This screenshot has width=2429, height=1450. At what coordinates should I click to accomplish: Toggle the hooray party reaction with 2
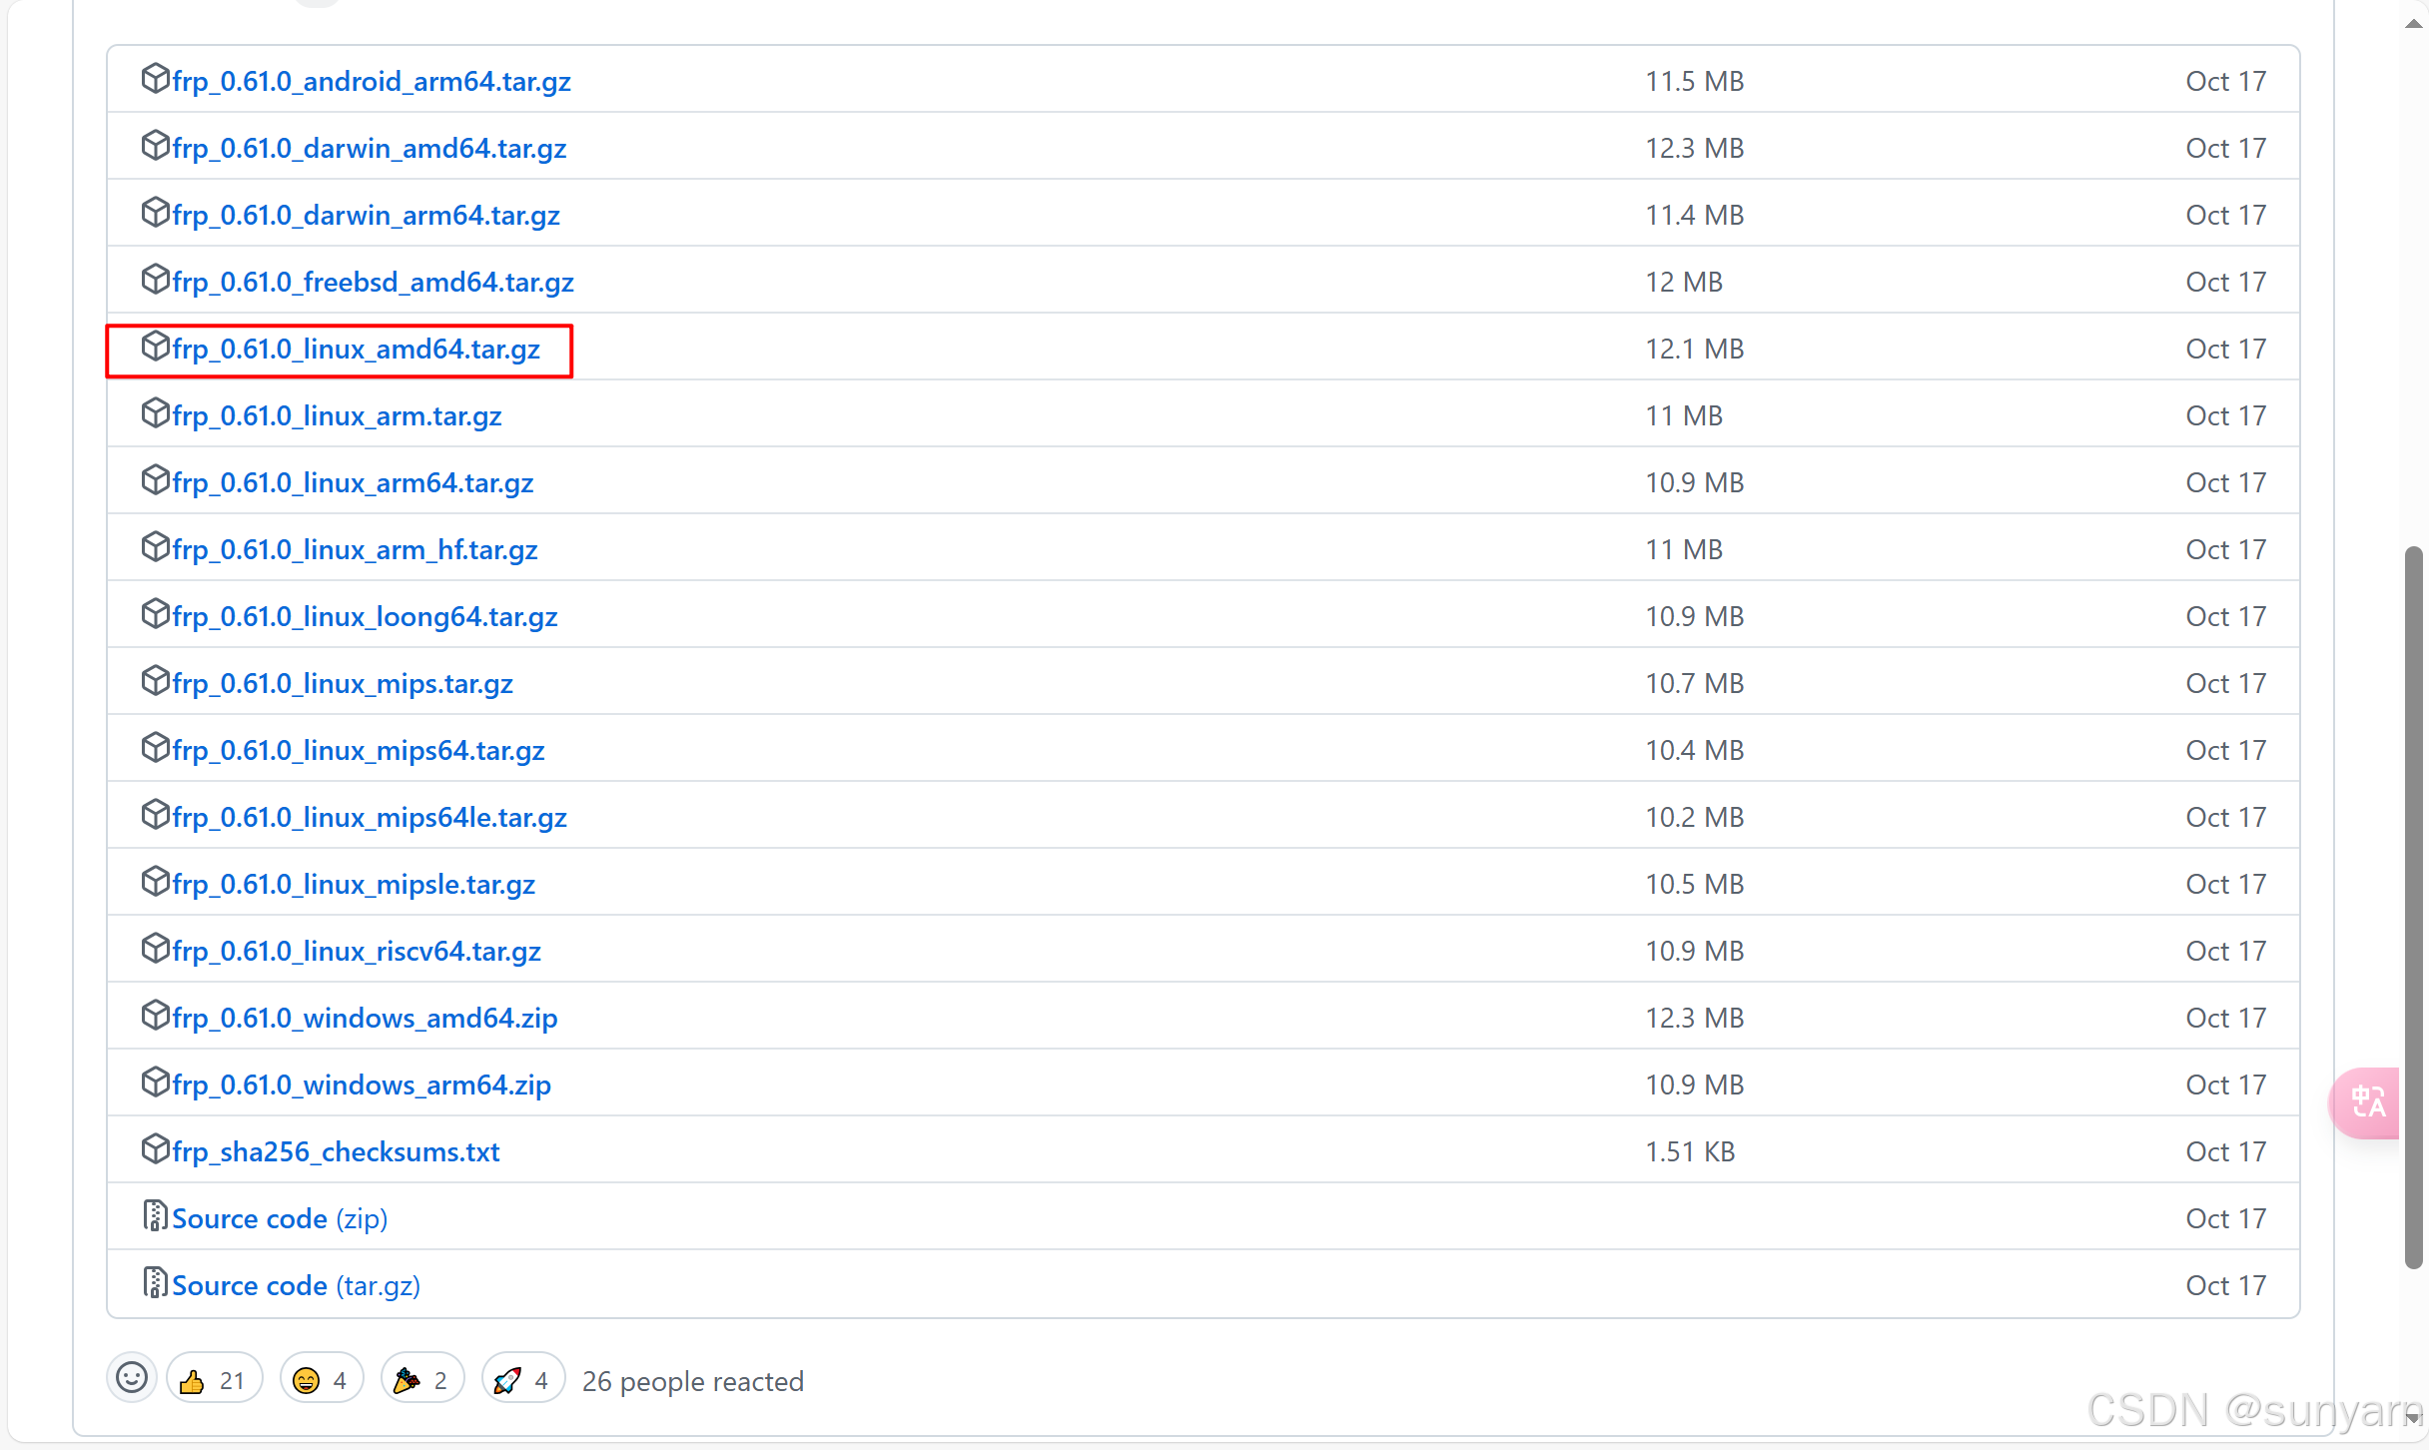[421, 1380]
